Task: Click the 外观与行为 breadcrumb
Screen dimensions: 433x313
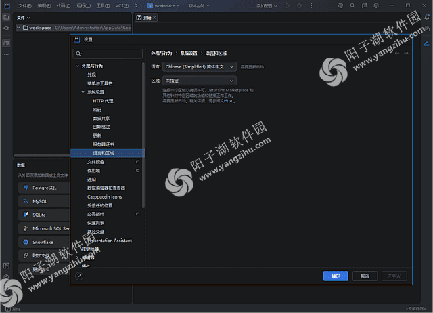Action: (162, 53)
